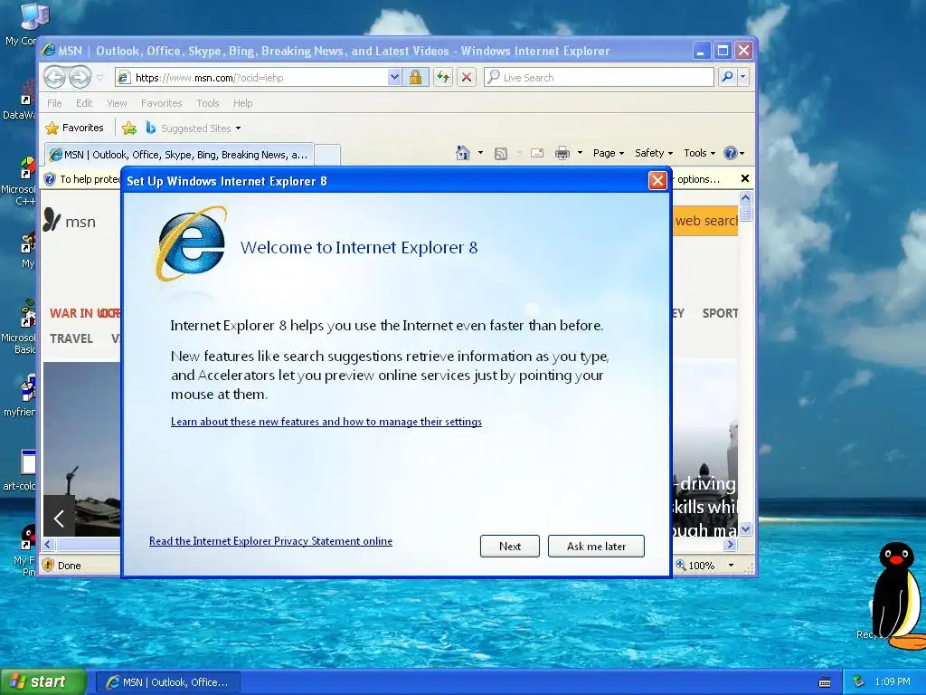
Task: Open the File menu
Action: 54,103
